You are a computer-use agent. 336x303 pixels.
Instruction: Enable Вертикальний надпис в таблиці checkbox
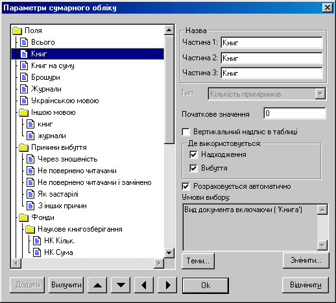(186, 132)
